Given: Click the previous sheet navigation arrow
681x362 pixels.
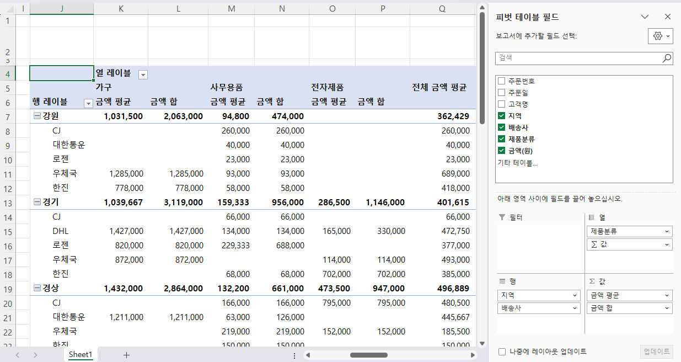Looking at the screenshot, I should pos(18,355).
